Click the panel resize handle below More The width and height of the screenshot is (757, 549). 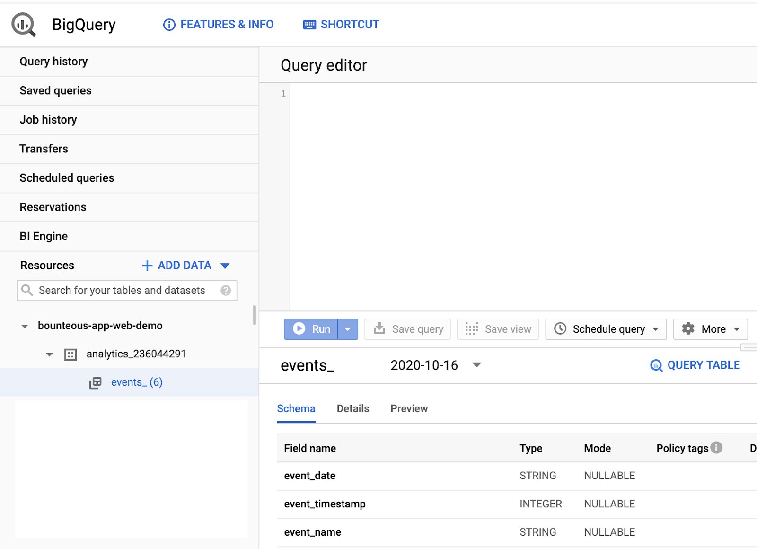click(x=749, y=347)
